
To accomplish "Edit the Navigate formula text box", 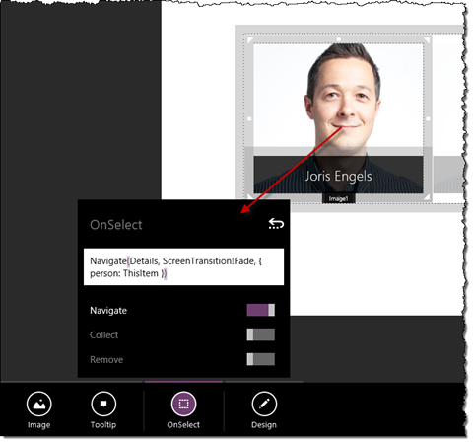I will coord(183,266).
